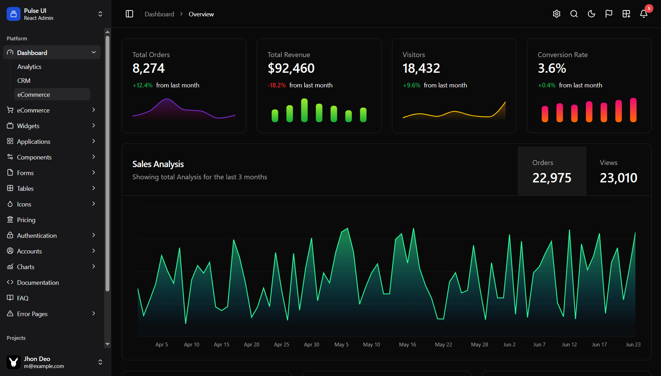Screen dimensions: 661x376
Task: Click the Accounts user circle icon
Action: click(10, 251)
